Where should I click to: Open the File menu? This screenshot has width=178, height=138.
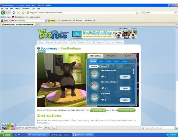click(x=2, y=9)
